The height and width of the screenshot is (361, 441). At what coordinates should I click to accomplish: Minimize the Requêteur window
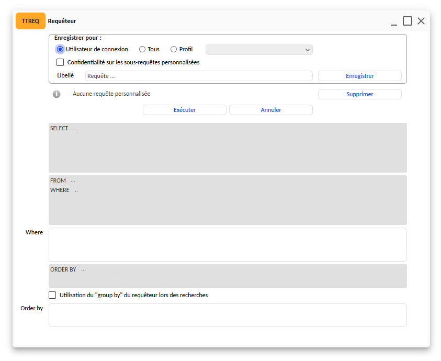tap(394, 21)
